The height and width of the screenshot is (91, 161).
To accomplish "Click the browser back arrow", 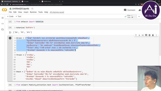I will coord(2,4).
